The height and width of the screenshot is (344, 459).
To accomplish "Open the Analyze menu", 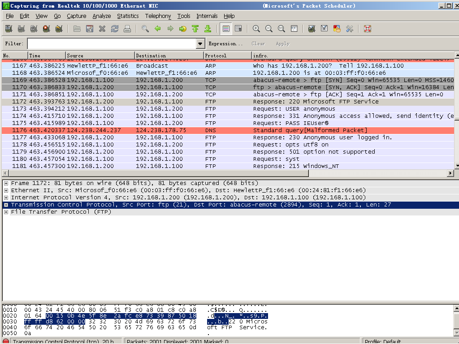I will click(x=102, y=16).
